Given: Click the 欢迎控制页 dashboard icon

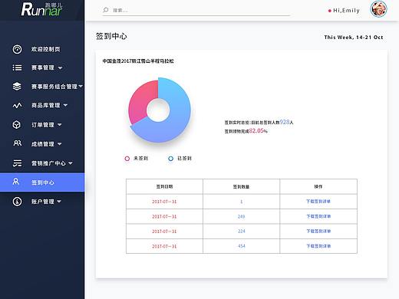Looking at the screenshot, I should click(x=17, y=49).
